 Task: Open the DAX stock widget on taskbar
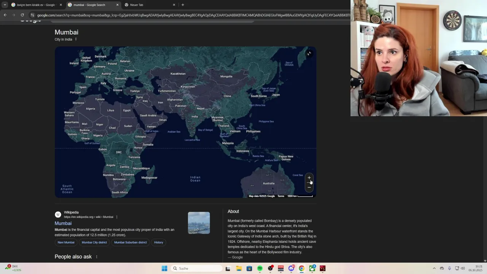pos(13,268)
